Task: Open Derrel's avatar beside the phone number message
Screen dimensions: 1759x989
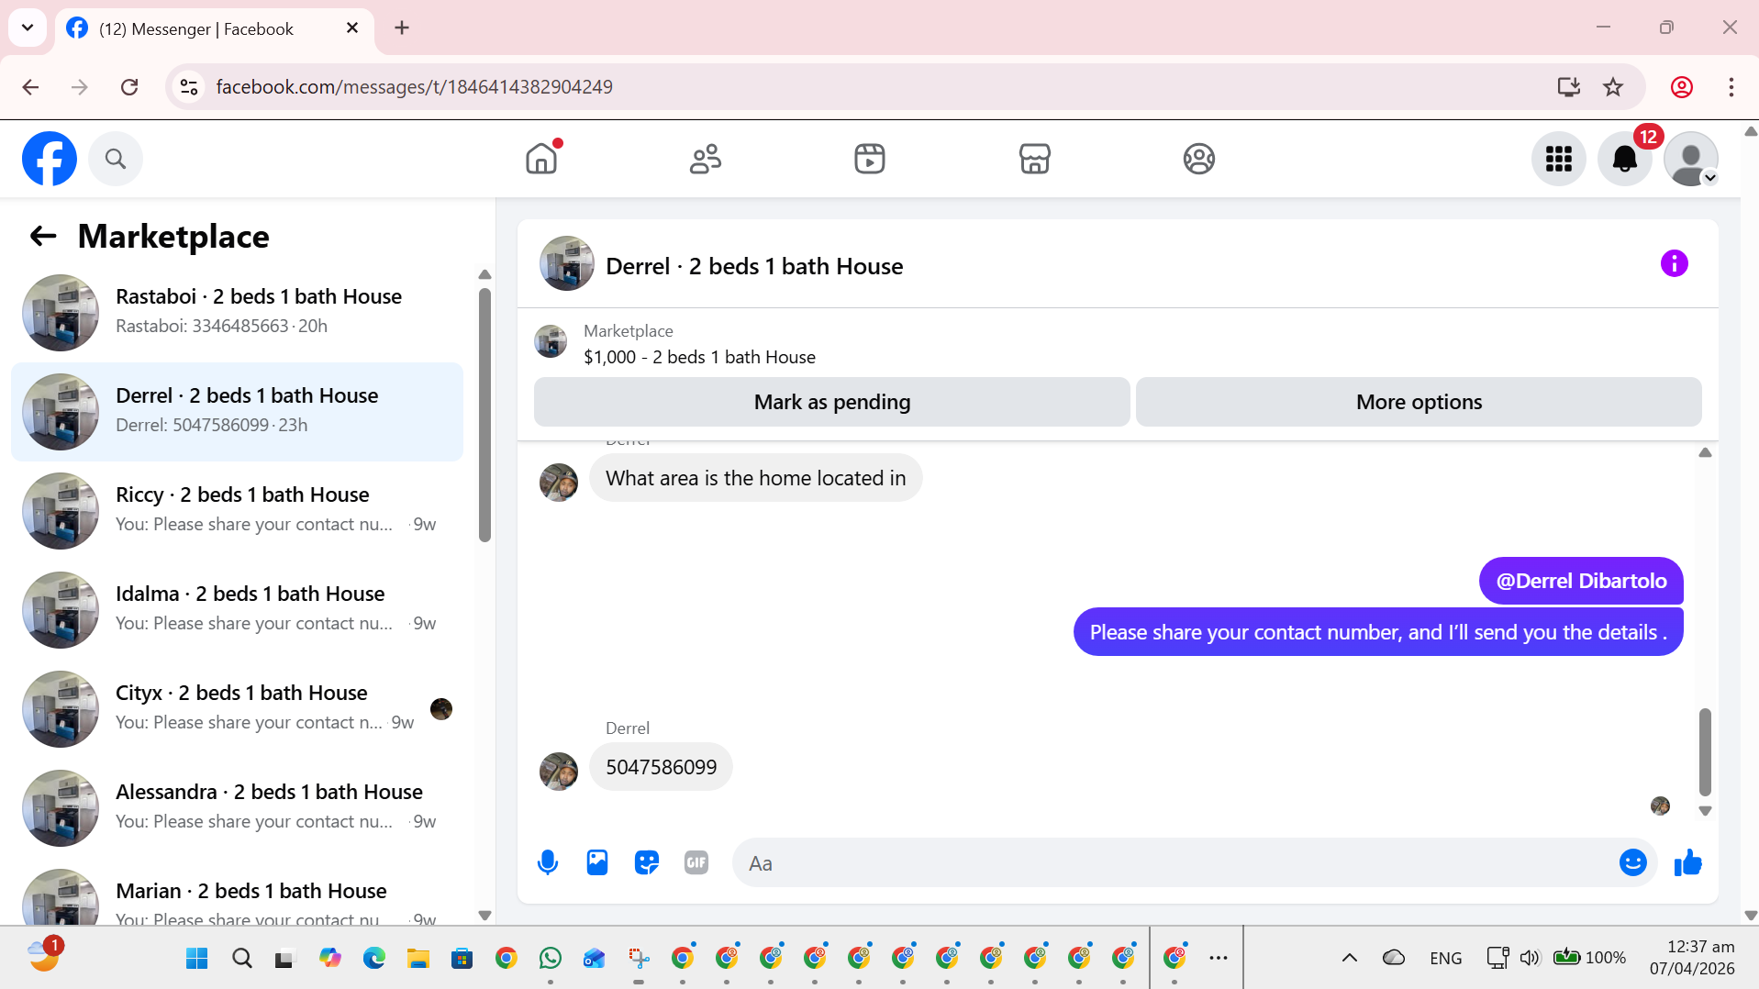Action: [559, 772]
